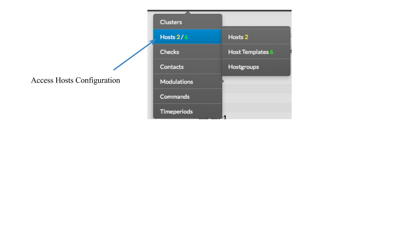
Task: Click the green 6 count in the highlighted Hosts row
Action: pyautogui.click(x=186, y=37)
